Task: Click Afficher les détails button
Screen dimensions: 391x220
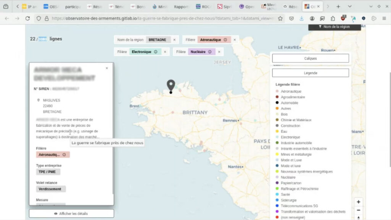Action: point(71,214)
